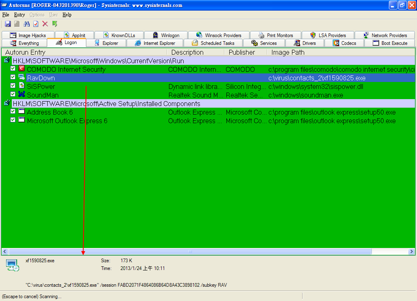The image size is (417, 301).
Task: Click the red X Delete toolbar icon
Action: coord(45,24)
